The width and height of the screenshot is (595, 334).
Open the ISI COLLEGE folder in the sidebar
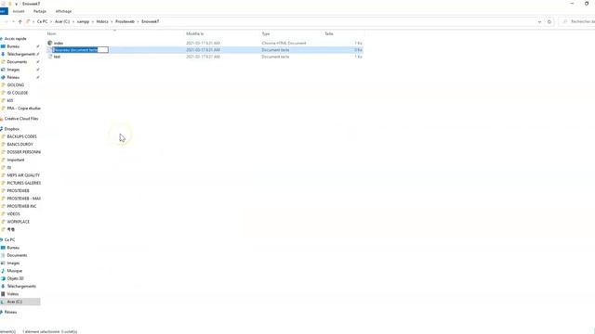point(18,93)
